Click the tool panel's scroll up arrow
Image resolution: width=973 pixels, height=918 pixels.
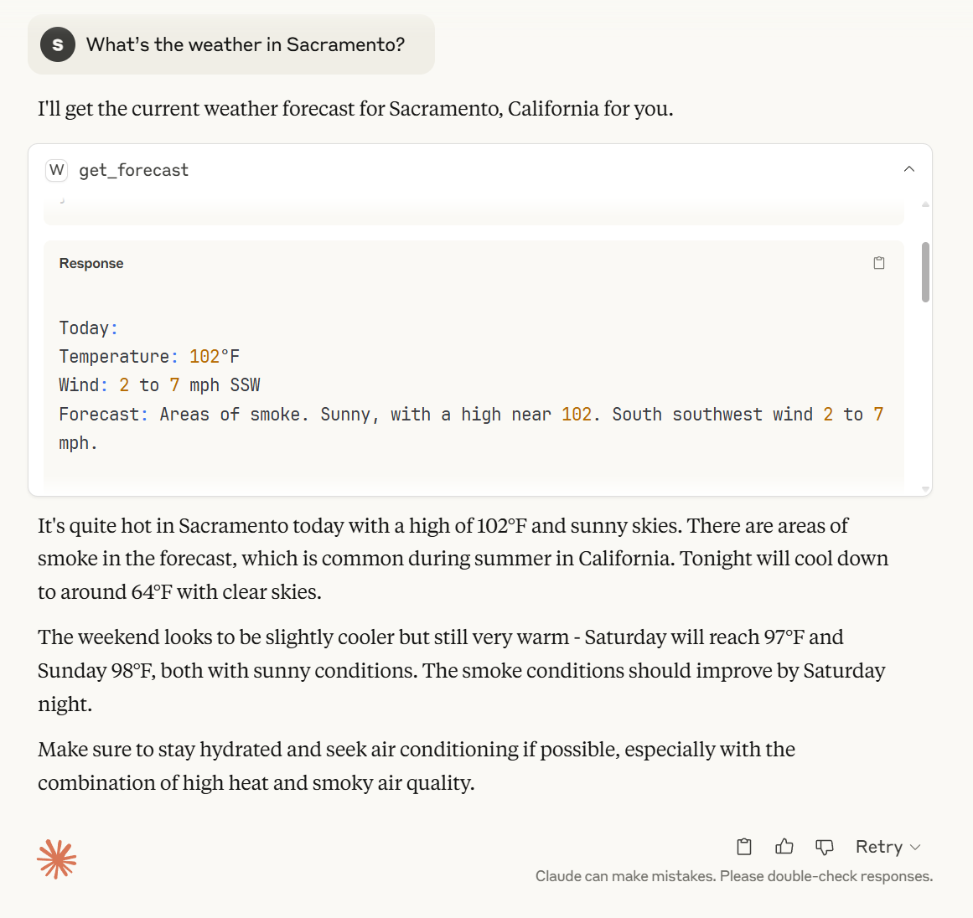[925, 204]
